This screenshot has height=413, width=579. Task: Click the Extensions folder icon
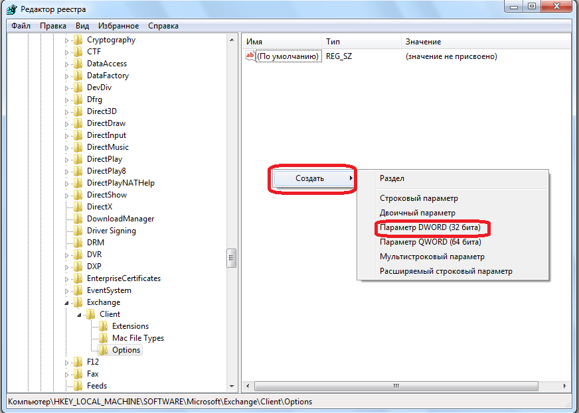[x=103, y=326]
